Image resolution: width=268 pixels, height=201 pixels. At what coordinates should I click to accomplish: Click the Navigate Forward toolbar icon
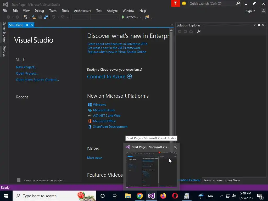click(17, 17)
